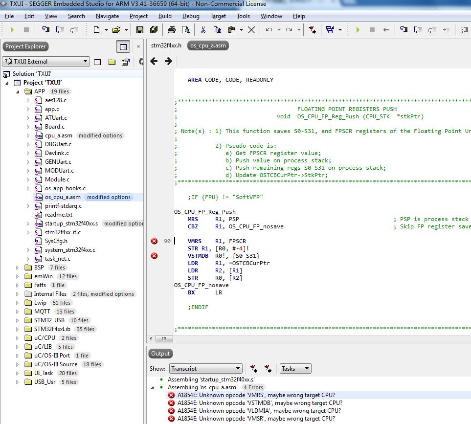Click the Copy toolbar icon

pyautogui.click(x=217, y=30)
